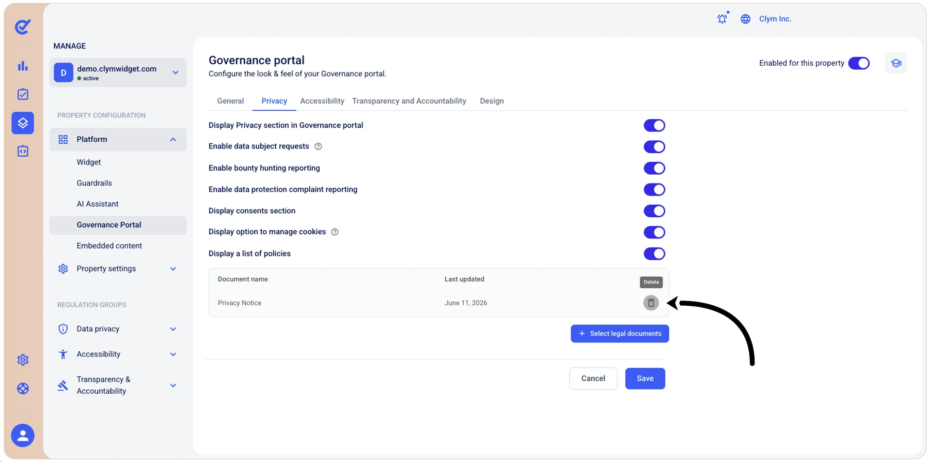Screen dimensions: 929x462
Task: Collapse the Platform section chevron
Action: point(173,139)
